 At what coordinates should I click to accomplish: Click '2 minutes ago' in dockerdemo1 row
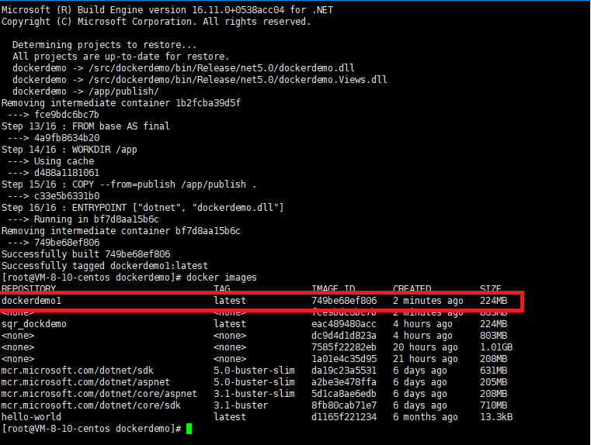click(x=428, y=301)
